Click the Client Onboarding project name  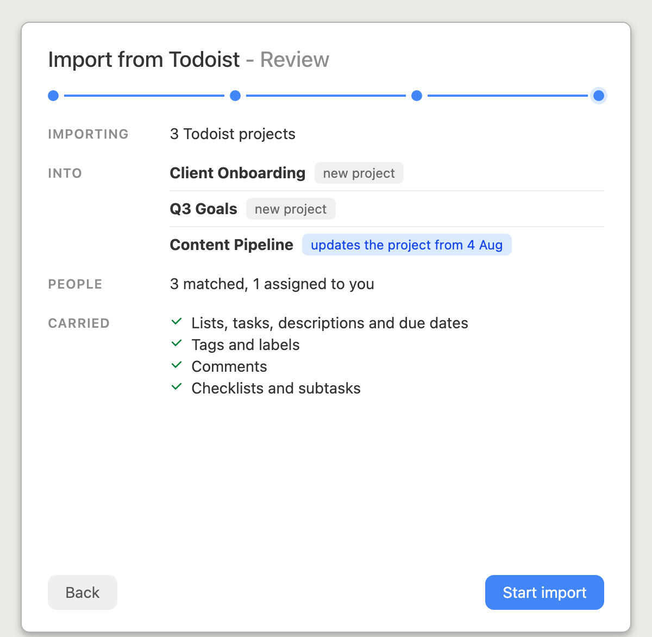pos(237,173)
